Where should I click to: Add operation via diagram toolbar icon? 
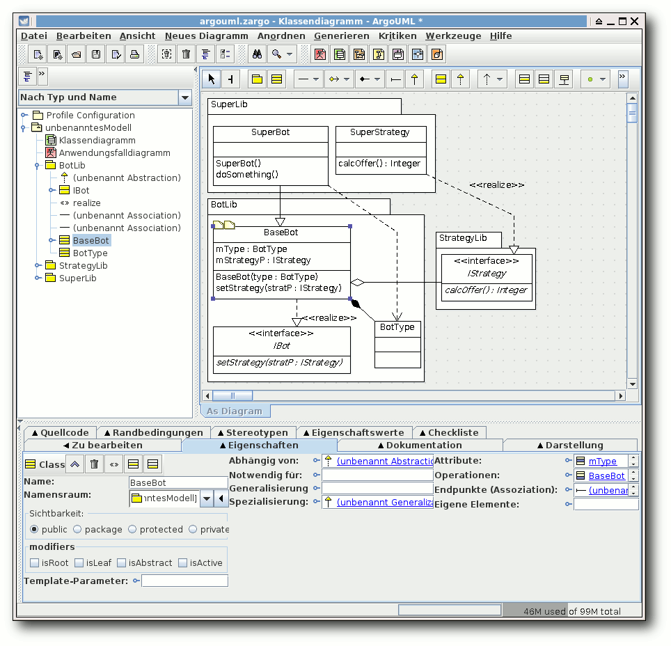[x=544, y=79]
